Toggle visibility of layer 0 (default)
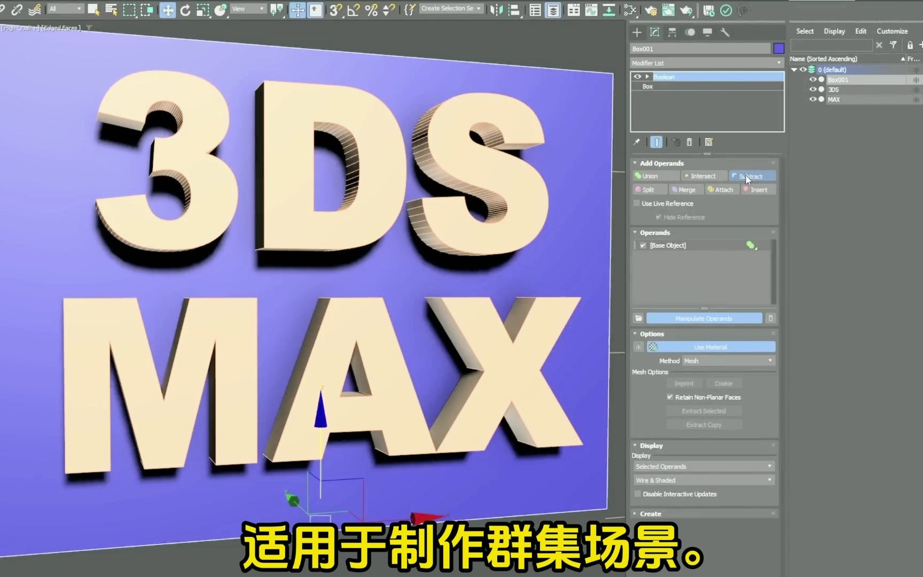Image resolution: width=923 pixels, height=577 pixels. point(803,69)
